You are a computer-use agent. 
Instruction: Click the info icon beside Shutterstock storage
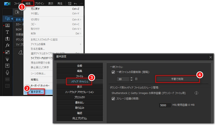pos(196,93)
